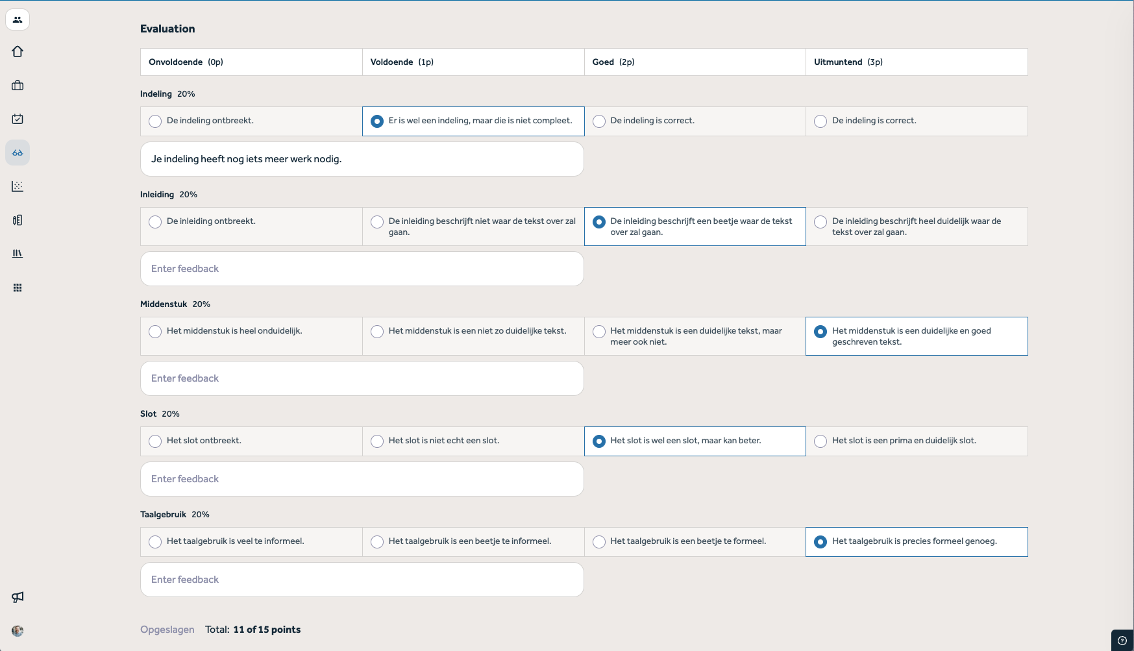Open the calendar check icon in the sidebar

pos(18,119)
